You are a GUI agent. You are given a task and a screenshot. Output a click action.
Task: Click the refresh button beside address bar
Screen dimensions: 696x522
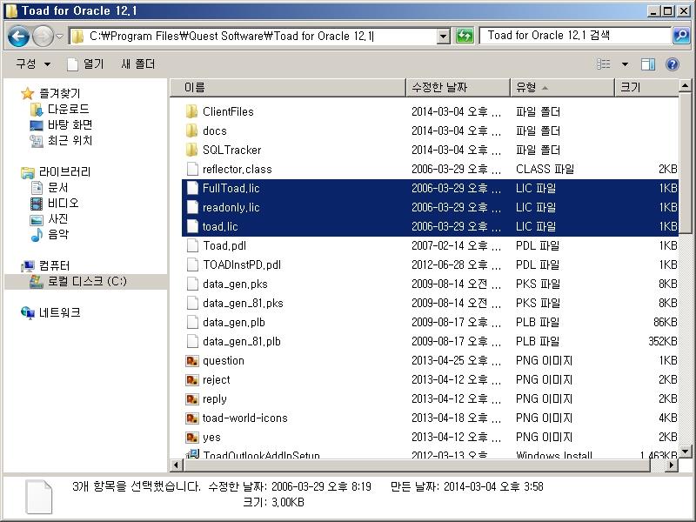click(x=465, y=36)
